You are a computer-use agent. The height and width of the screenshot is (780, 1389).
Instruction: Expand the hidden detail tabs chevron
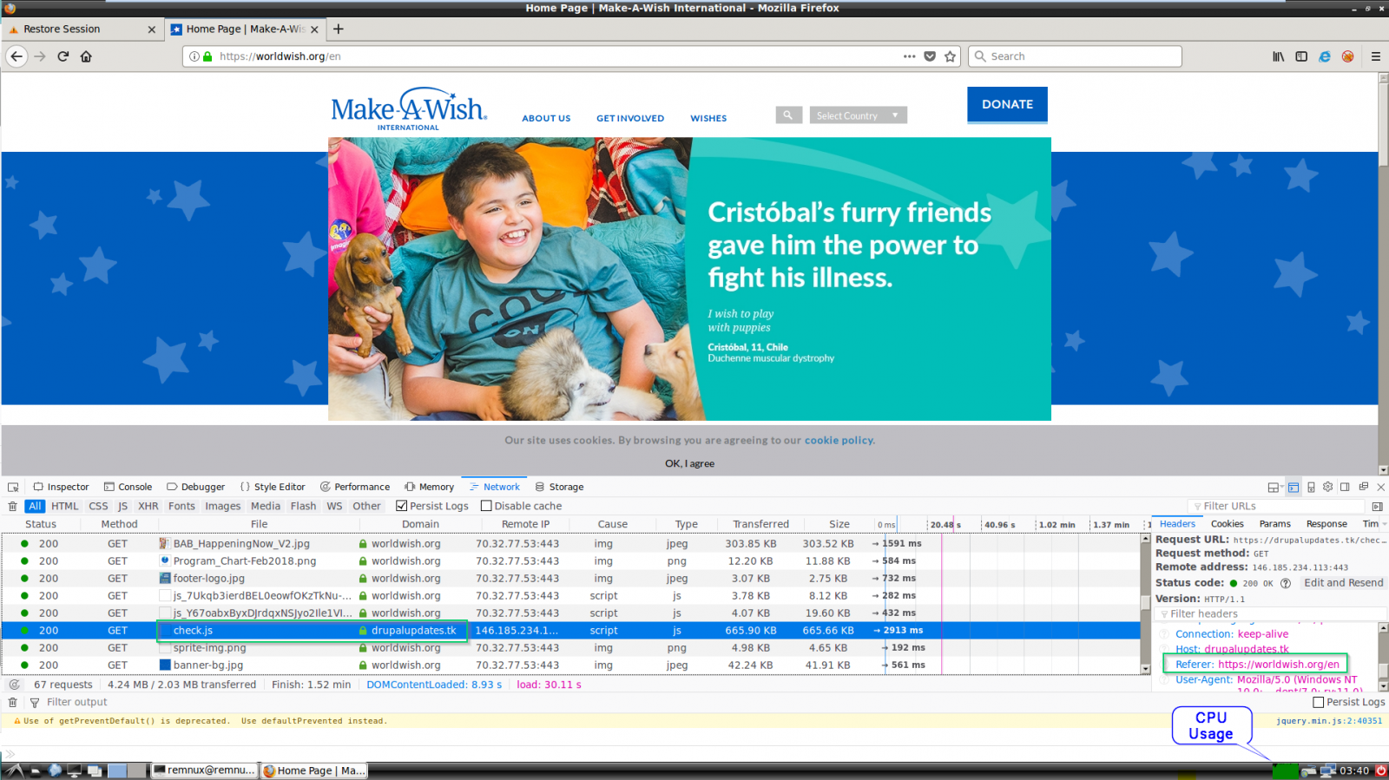(1384, 524)
